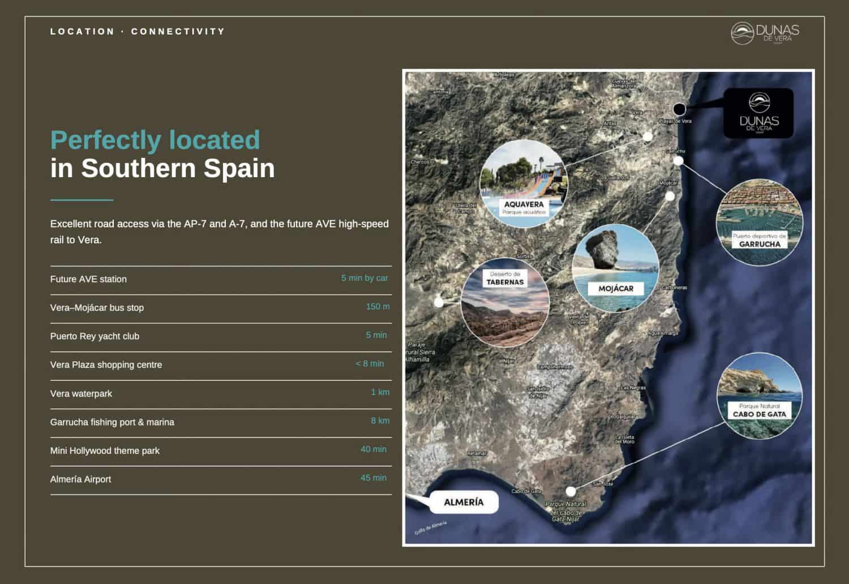Click the 'Las Negras' map label
This screenshot has height=584, width=849.
pyautogui.click(x=633, y=388)
